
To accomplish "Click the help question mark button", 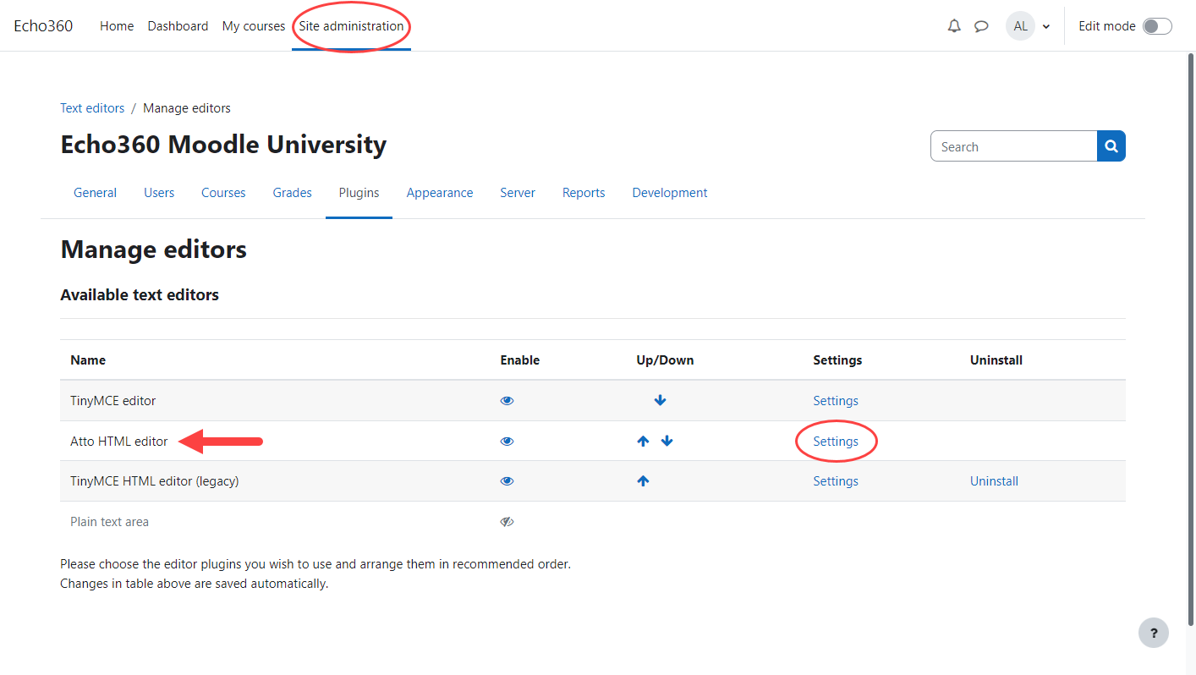I will (1154, 633).
